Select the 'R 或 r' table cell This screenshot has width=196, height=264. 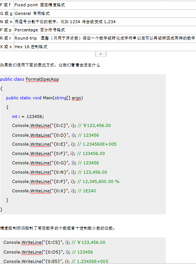pyautogui.click(x=7, y=38)
